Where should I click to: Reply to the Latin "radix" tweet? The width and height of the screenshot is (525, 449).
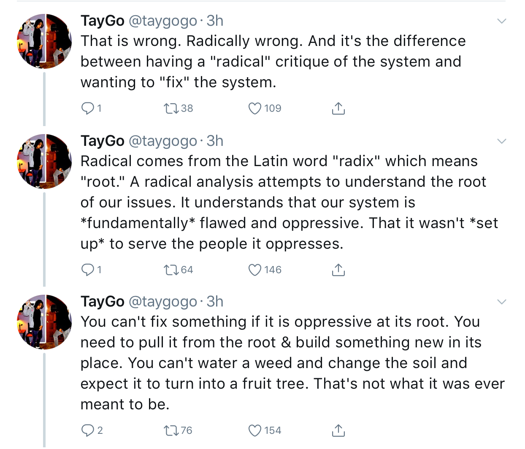click(87, 270)
